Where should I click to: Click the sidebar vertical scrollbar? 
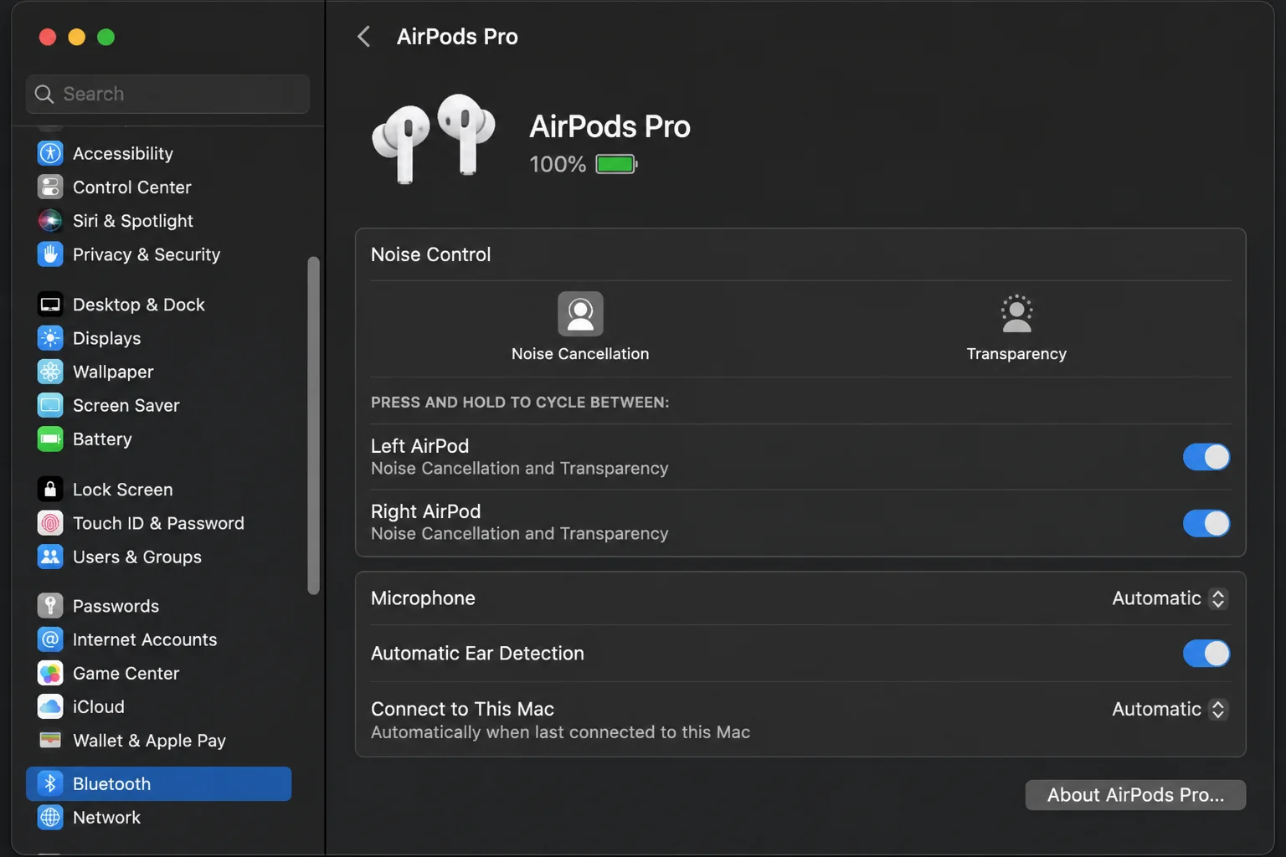[314, 425]
